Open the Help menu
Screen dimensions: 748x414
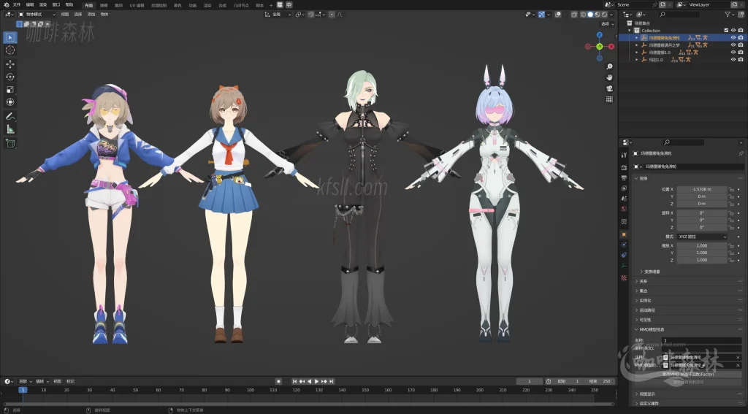pyautogui.click(x=69, y=5)
